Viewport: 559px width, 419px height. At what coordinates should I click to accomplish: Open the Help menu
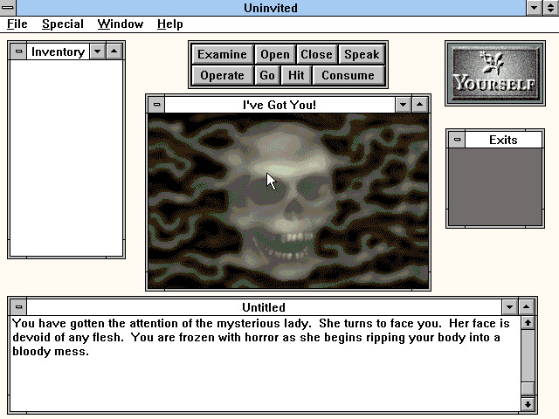169,24
